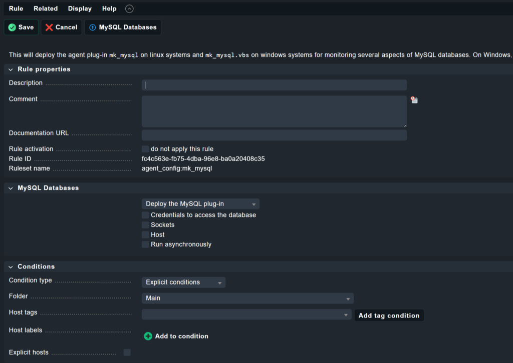Open the Rule menu
Screen dimensions: 513x363
tap(16, 8)
